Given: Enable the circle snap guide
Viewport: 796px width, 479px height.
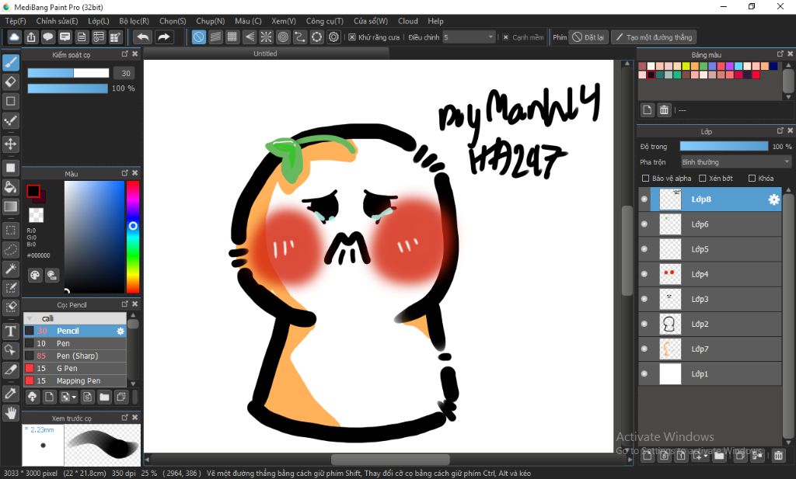Looking at the screenshot, I should coord(283,37).
